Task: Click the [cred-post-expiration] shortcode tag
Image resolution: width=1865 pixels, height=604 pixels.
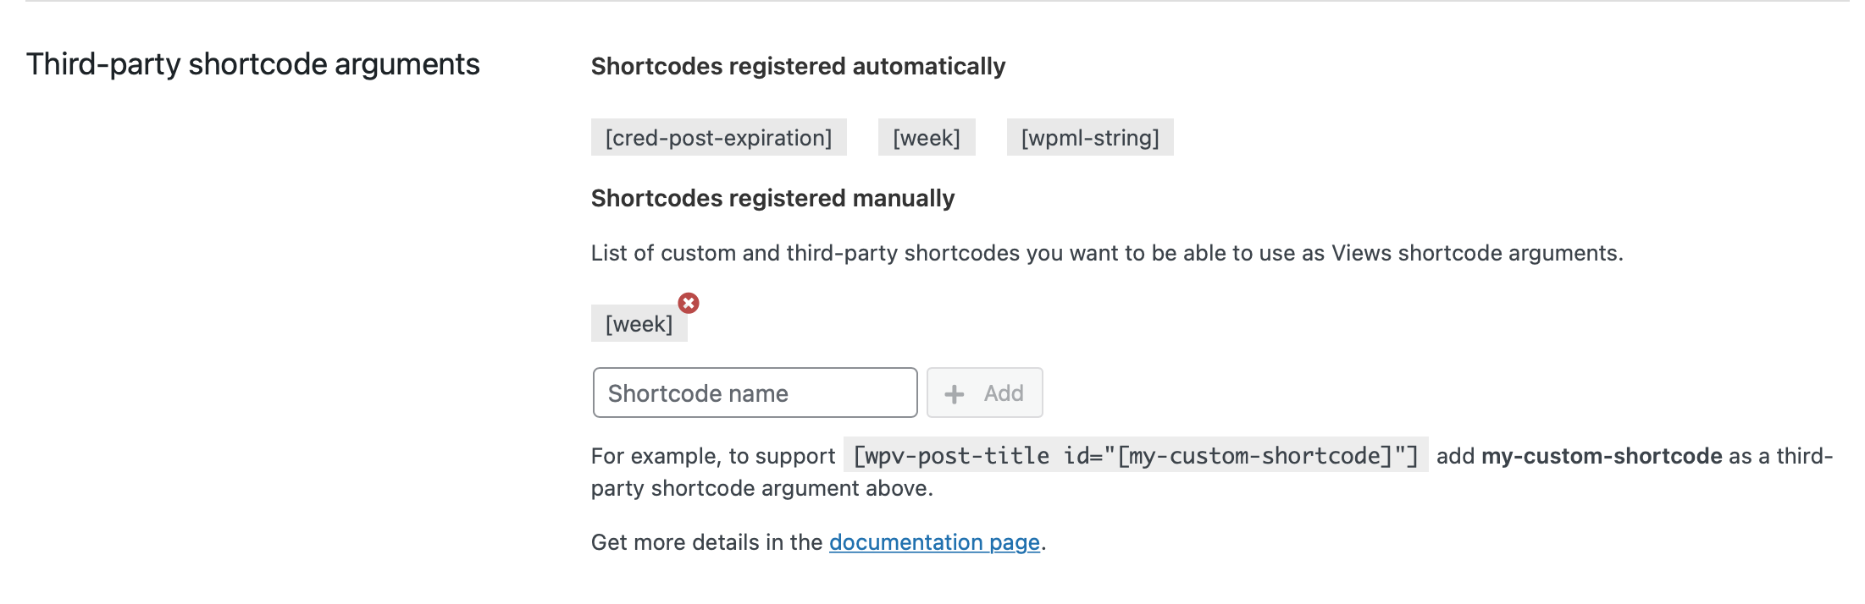Action: point(718,138)
